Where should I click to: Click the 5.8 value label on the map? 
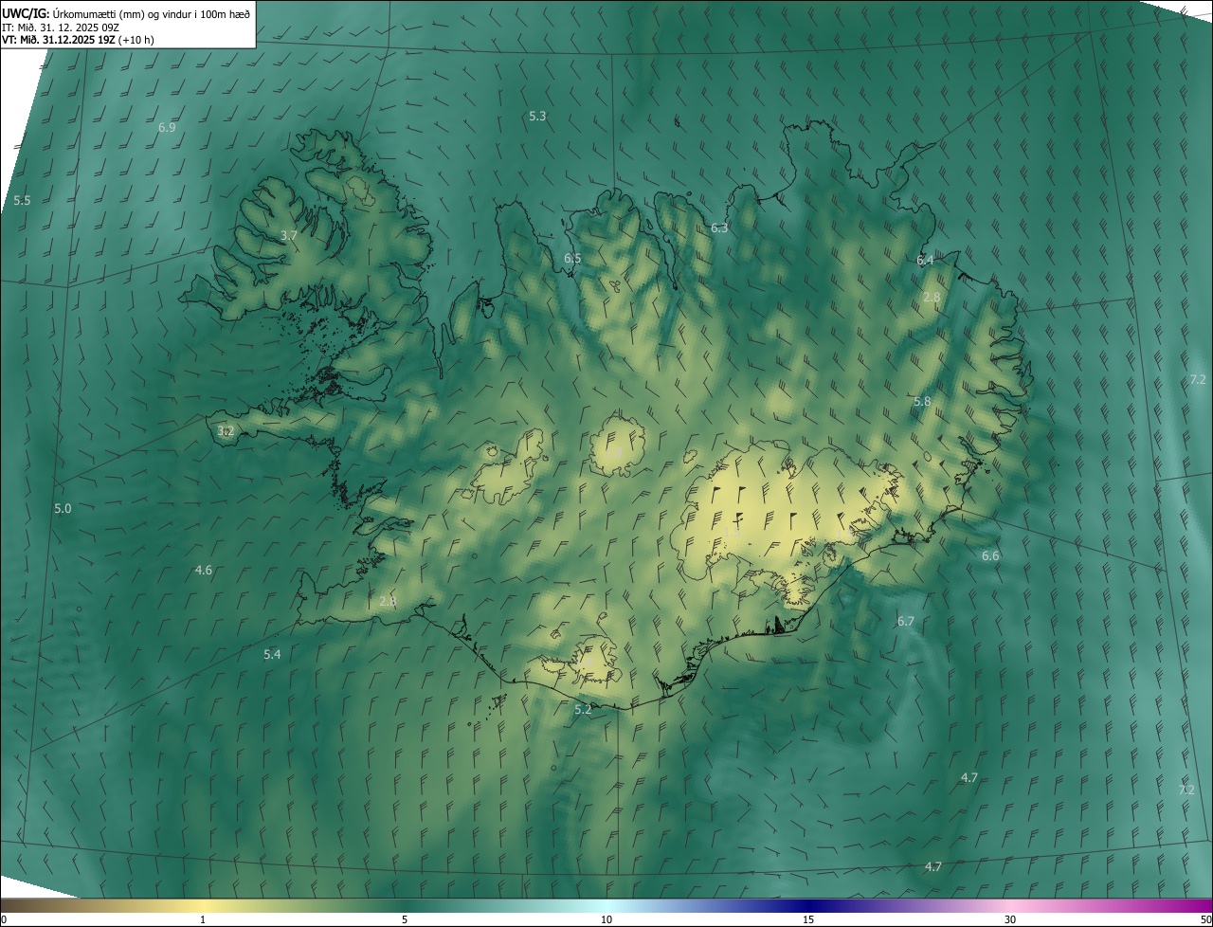(922, 402)
